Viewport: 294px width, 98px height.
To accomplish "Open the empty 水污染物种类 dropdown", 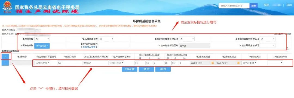I will (275, 63).
